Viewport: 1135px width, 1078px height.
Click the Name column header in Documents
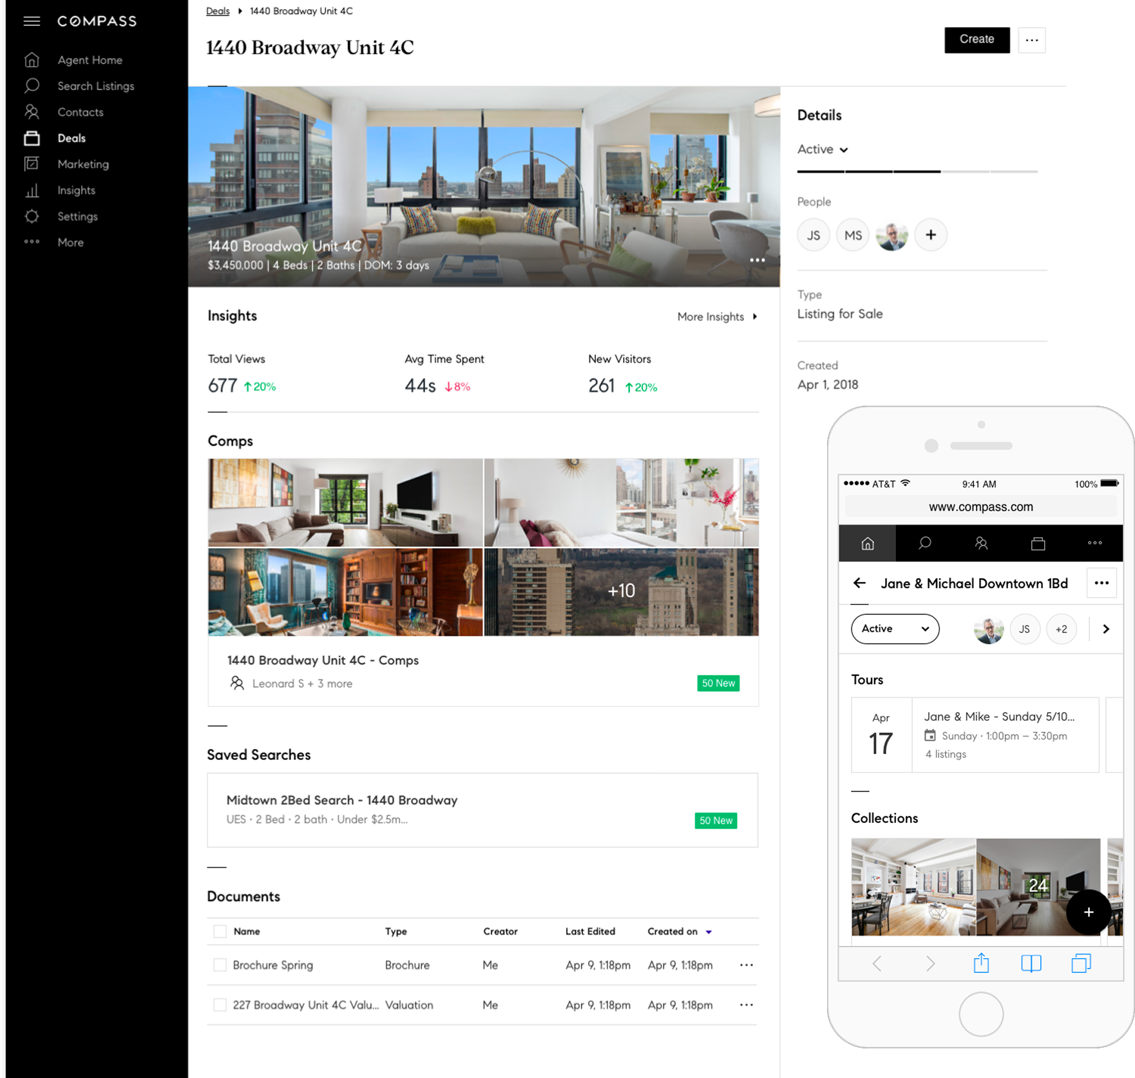(247, 931)
